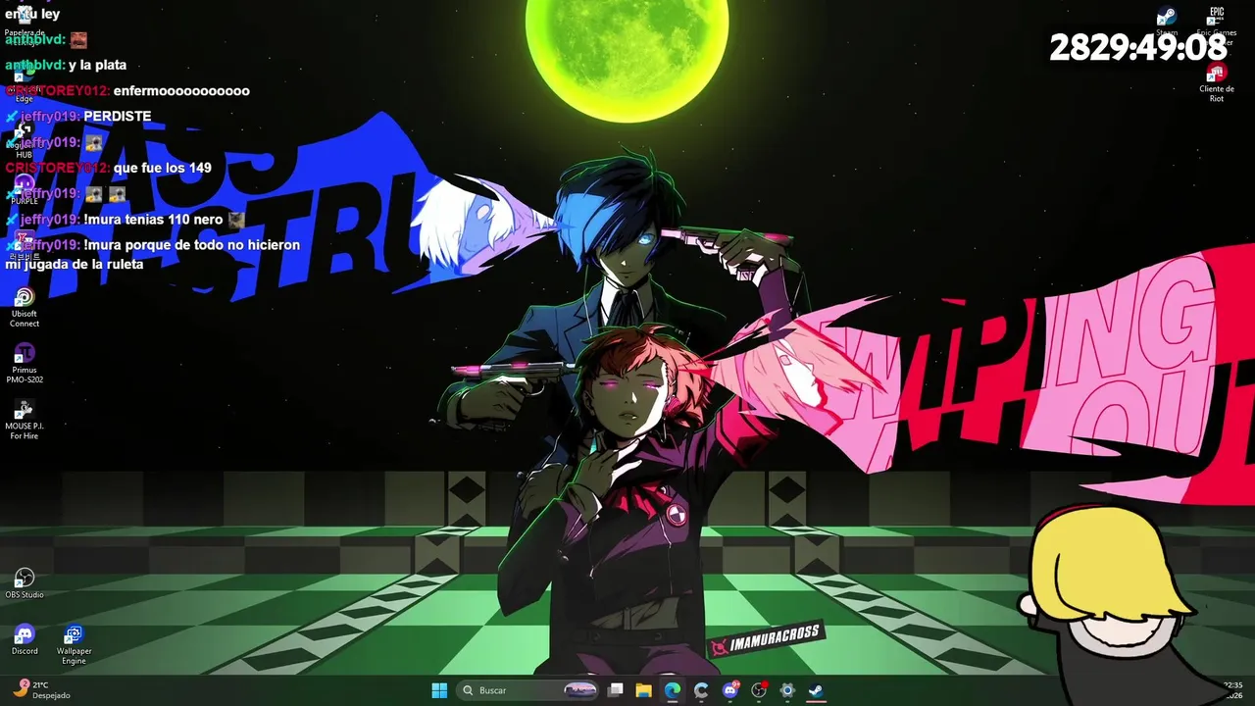Open OBS Studio from the taskbar
The image size is (1255, 706).
point(758,690)
